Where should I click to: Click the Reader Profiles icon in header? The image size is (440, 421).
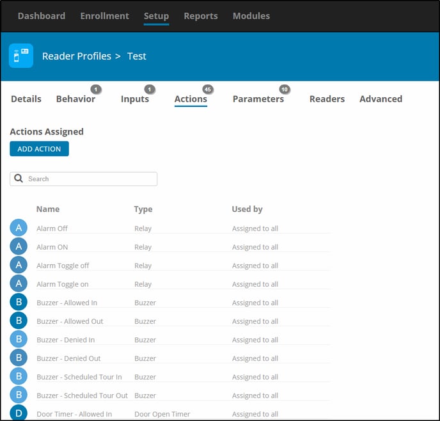(x=21, y=56)
